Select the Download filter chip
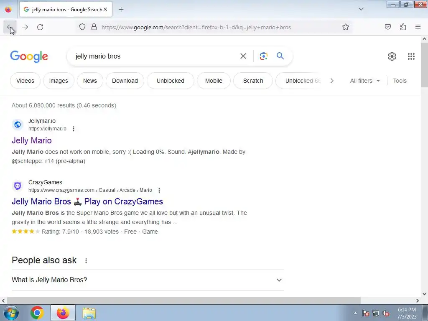 (125, 81)
